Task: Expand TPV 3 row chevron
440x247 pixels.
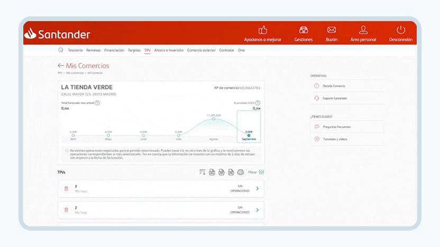Action: [x=258, y=188]
